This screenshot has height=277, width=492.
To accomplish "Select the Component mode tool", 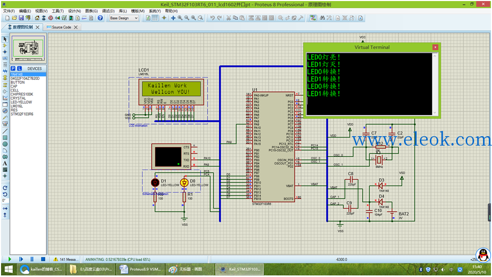I will pos(5,45).
